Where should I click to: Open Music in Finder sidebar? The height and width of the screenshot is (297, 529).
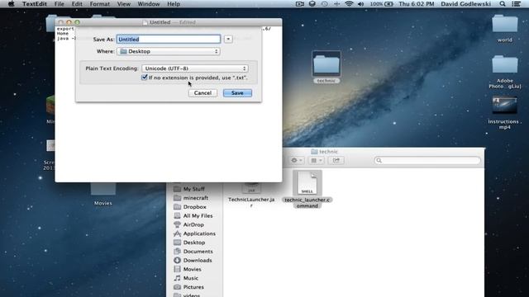click(x=191, y=278)
